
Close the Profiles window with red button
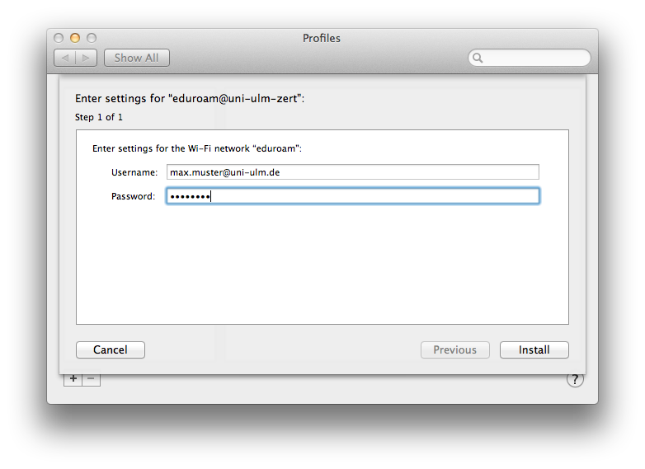tap(59, 38)
